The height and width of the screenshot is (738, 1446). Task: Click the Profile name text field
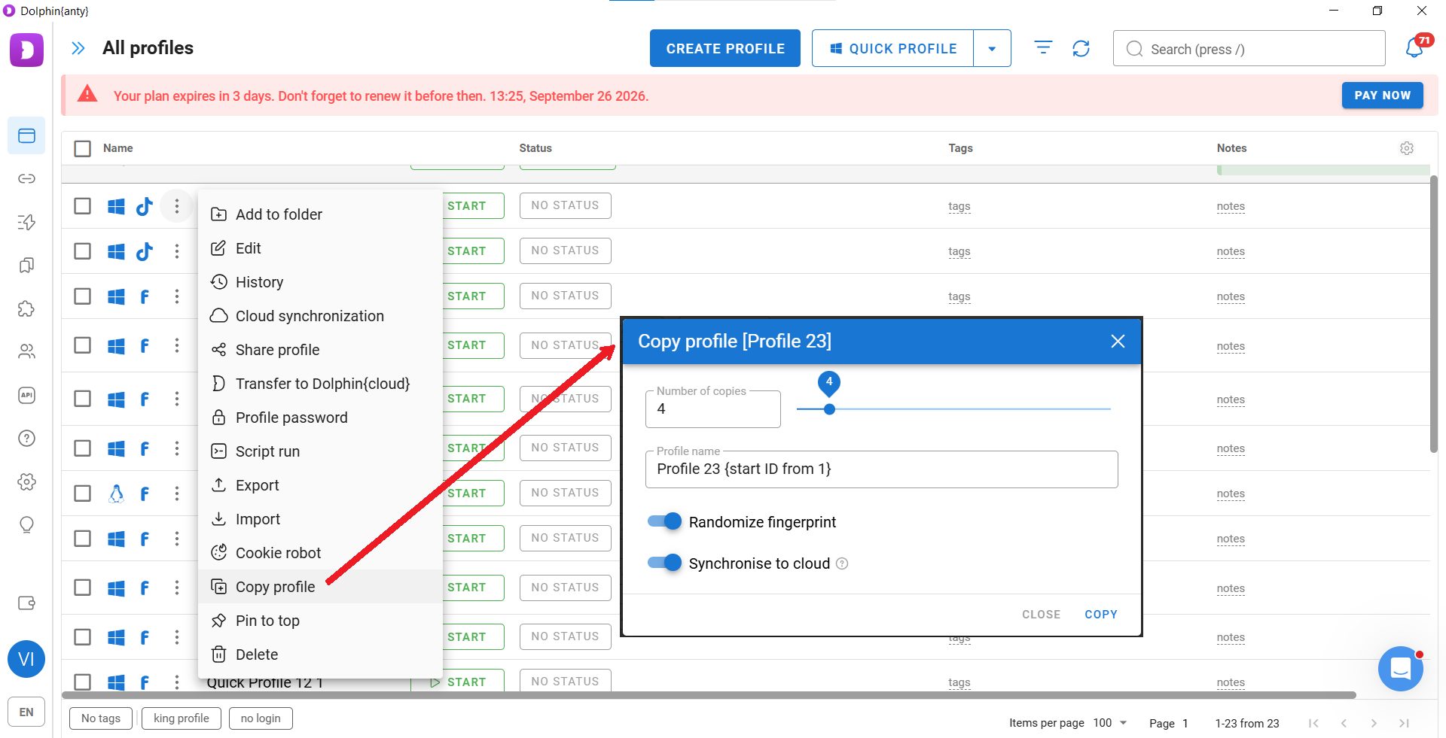click(881, 469)
